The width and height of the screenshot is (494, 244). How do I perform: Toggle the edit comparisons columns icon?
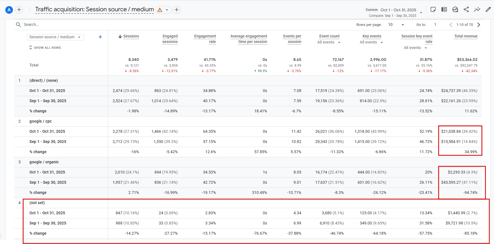pyautogui.click(x=444, y=10)
